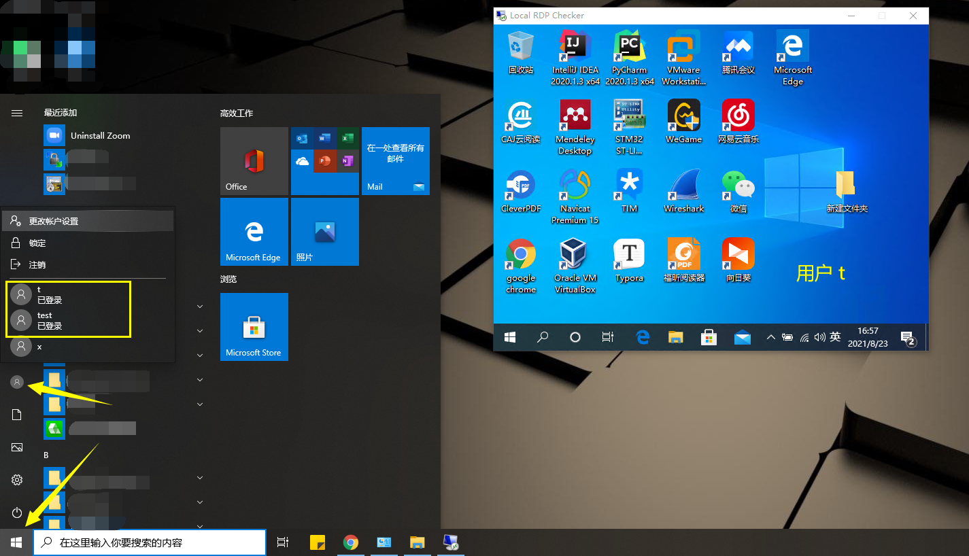The height and width of the screenshot is (556, 969).
Task: Select 锁定 in account menu
Action: coord(88,243)
